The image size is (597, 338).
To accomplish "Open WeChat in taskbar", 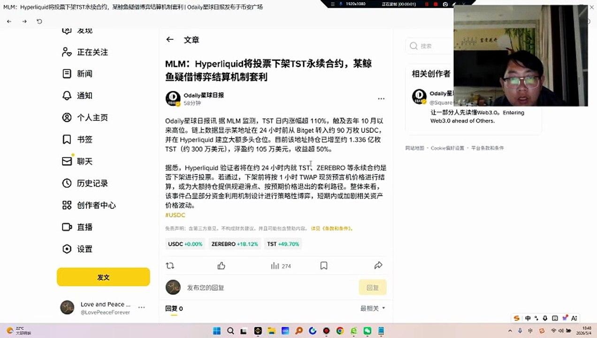I will (367, 331).
